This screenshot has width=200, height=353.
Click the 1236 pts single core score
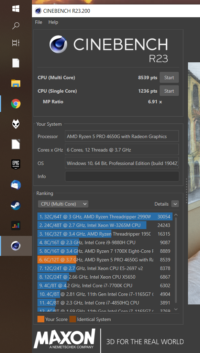point(148,91)
